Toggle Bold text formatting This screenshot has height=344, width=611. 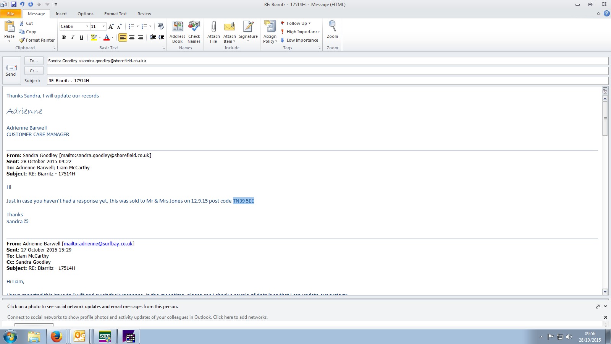(x=64, y=37)
